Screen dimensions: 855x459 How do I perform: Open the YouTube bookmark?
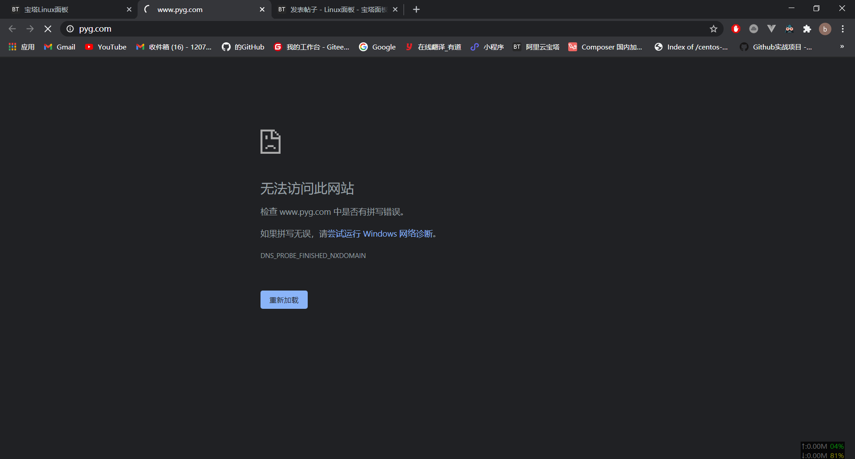pos(106,47)
